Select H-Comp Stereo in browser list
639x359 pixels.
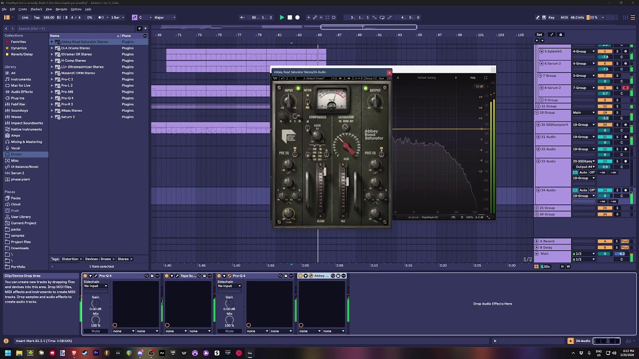pos(73,60)
